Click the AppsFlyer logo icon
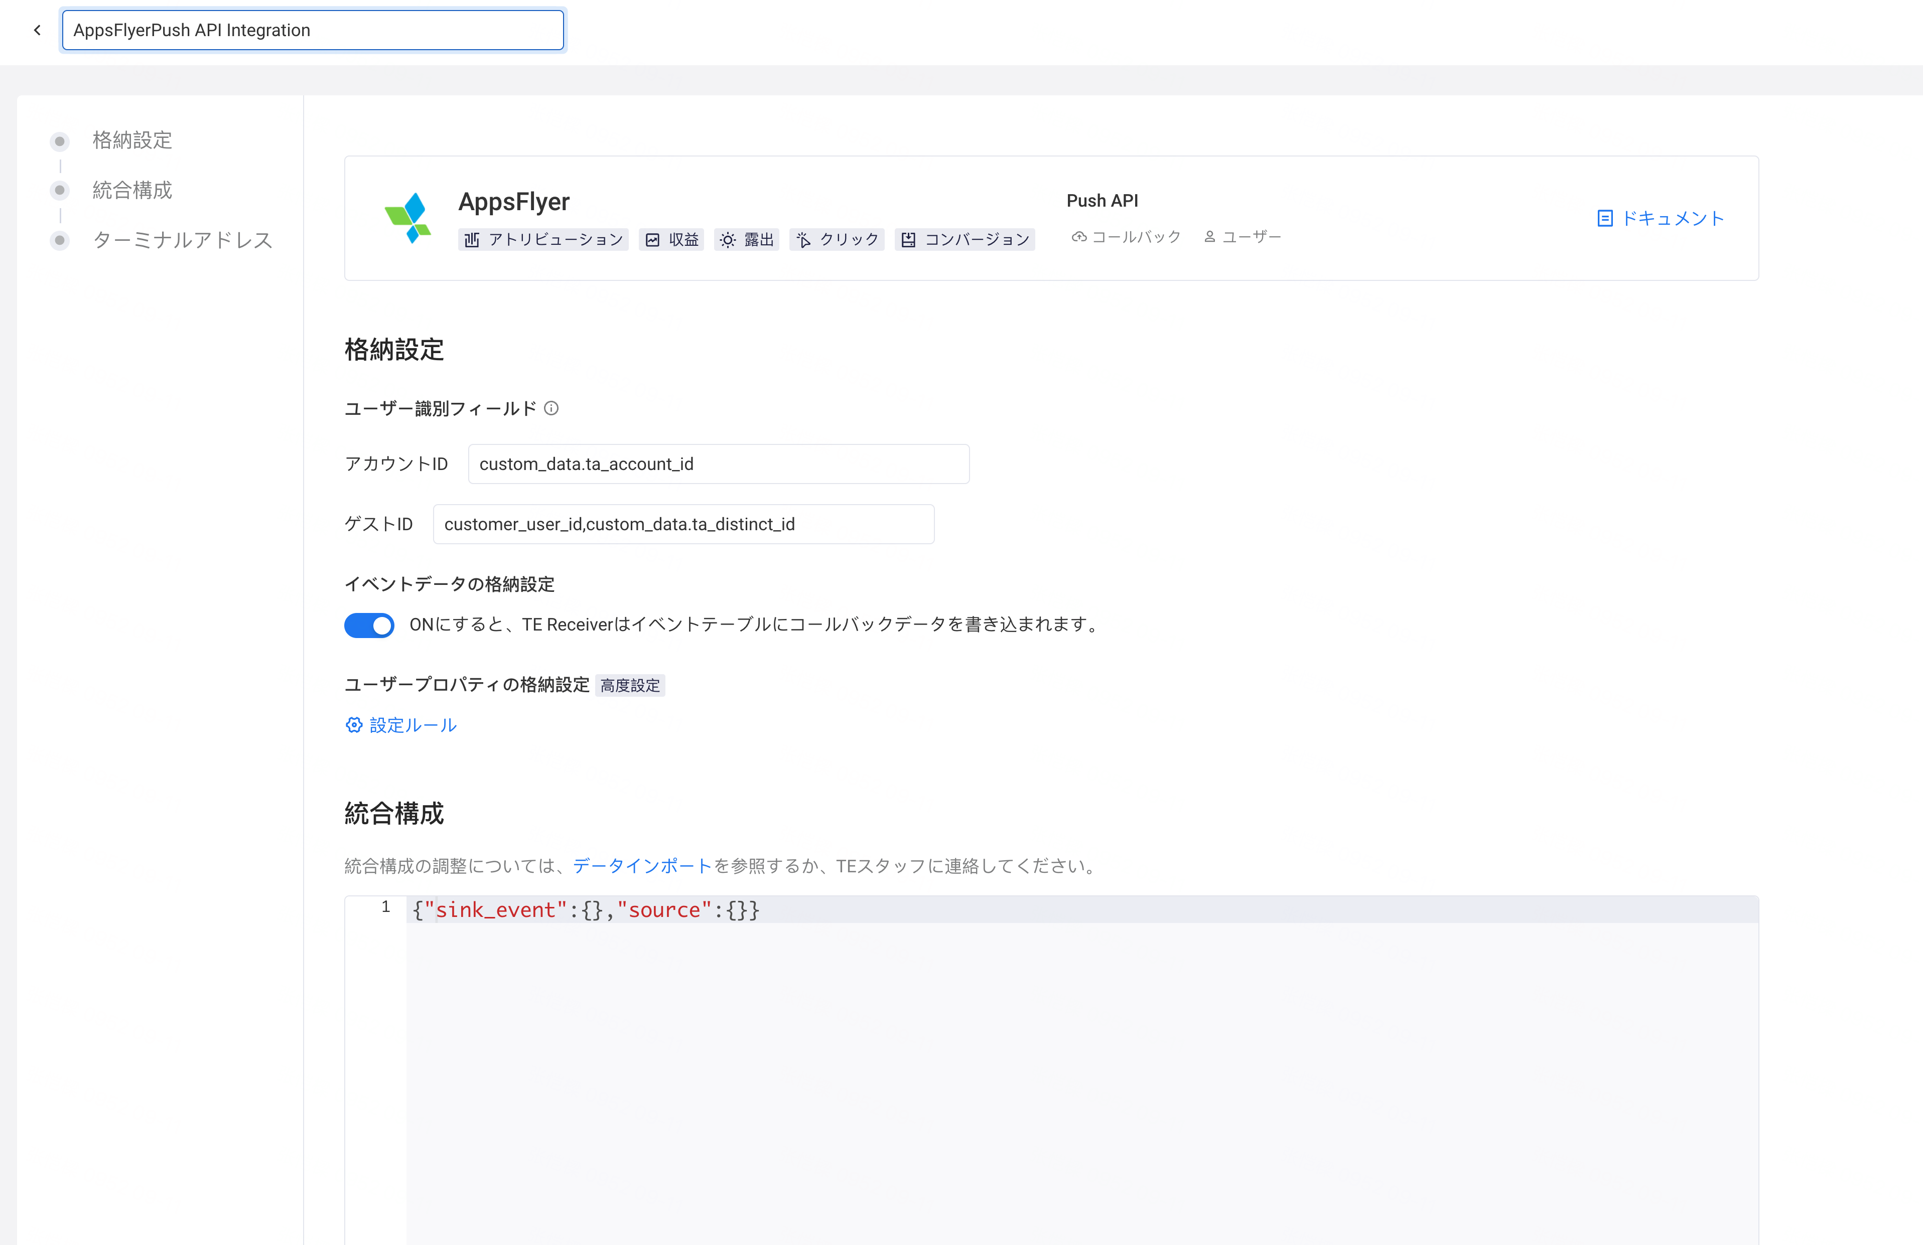 [x=408, y=218]
